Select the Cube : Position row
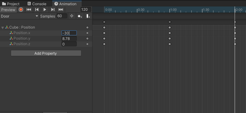 click(x=46, y=27)
